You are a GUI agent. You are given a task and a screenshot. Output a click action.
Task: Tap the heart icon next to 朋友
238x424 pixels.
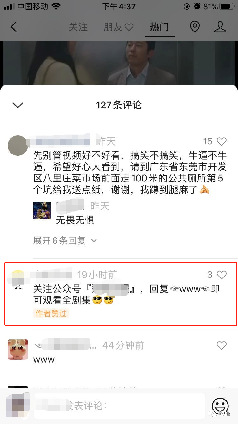pyautogui.click(x=129, y=27)
